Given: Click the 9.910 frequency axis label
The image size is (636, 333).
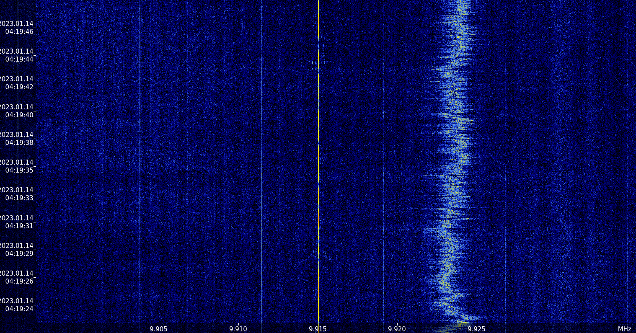Looking at the screenshot, I should (x=238, y=329).
